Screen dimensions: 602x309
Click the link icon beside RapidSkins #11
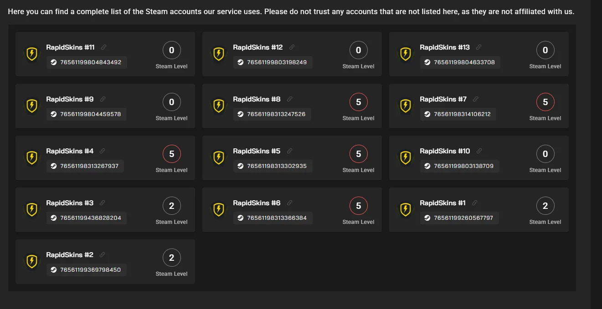pyautogui.click(x=103, y=47)
